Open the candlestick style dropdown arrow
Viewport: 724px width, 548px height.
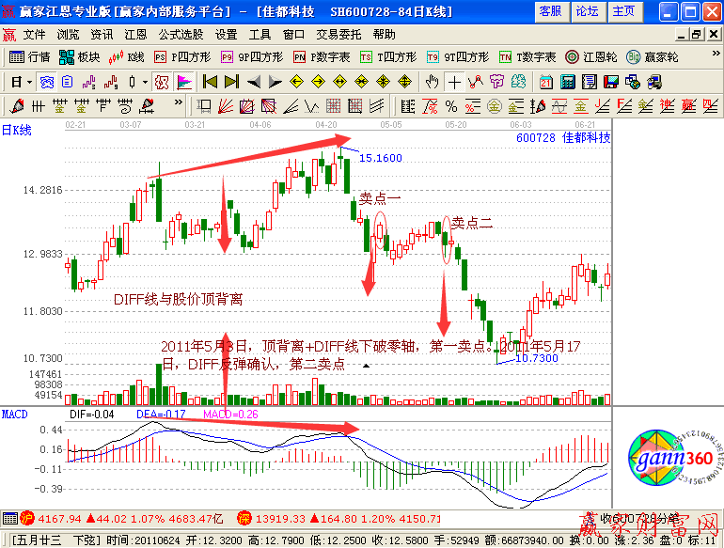(146, 81)
